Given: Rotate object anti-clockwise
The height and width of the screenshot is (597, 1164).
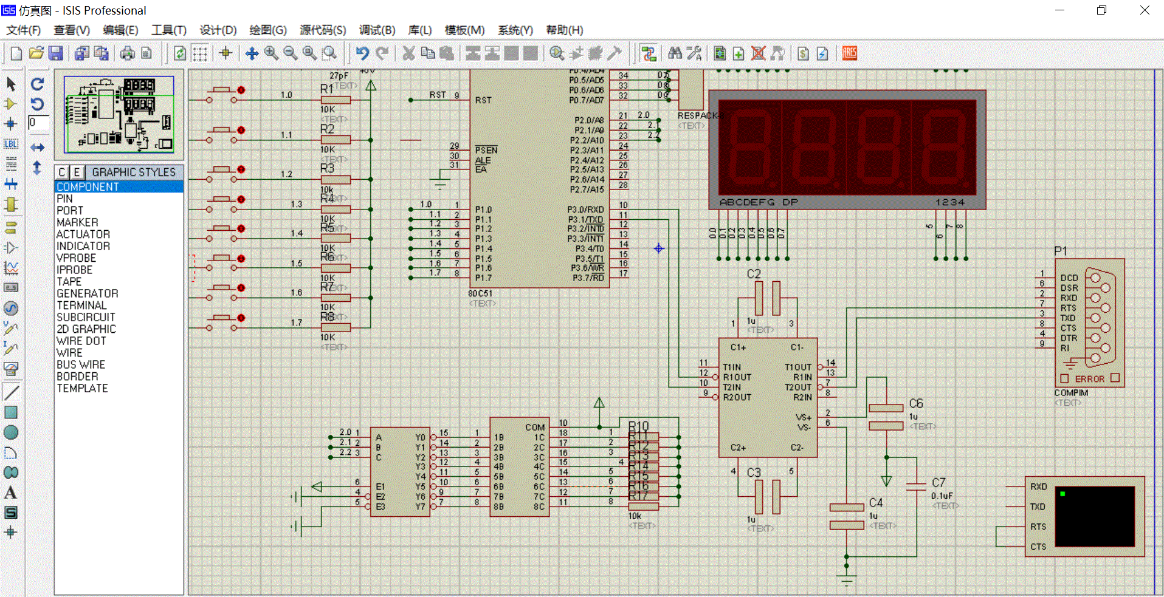Looking at the screenshot, I should coord(37,104).
